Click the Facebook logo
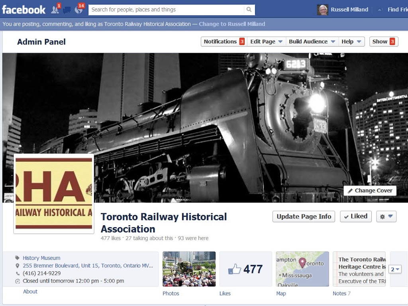The width and height of the screenshot is (408, 306). coord(24,10)
